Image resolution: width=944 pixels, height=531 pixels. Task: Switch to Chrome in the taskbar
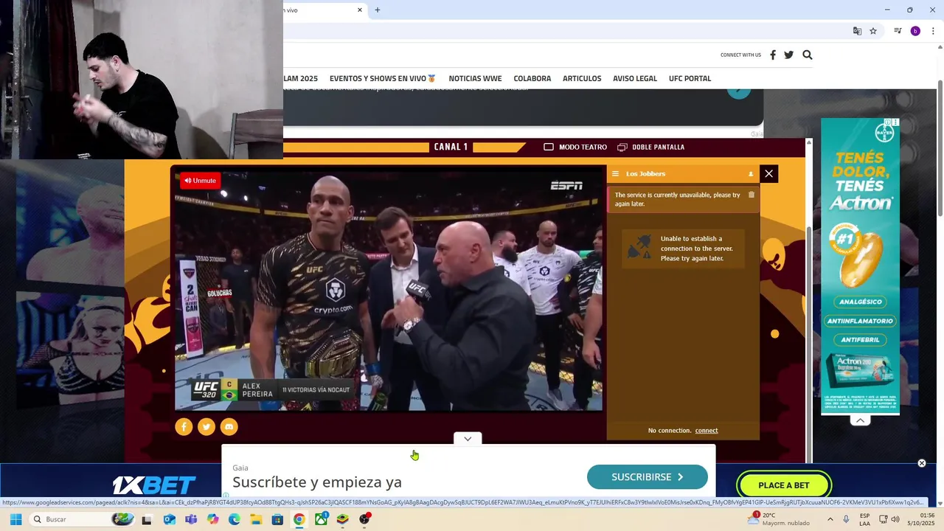tap(299, 519)
